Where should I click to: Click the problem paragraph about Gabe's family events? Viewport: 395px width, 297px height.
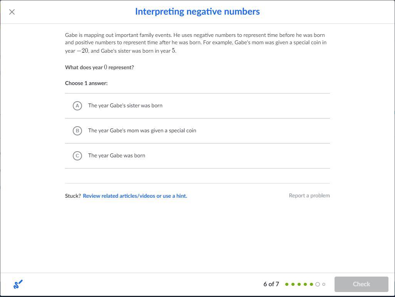click(x=196, y=43)
